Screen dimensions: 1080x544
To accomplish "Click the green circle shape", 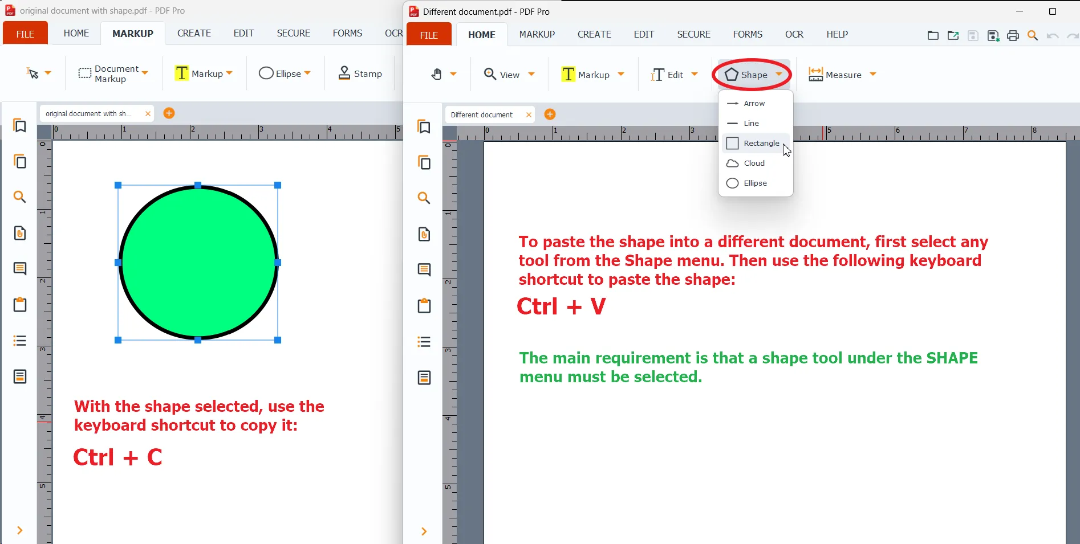I will 198,263.
